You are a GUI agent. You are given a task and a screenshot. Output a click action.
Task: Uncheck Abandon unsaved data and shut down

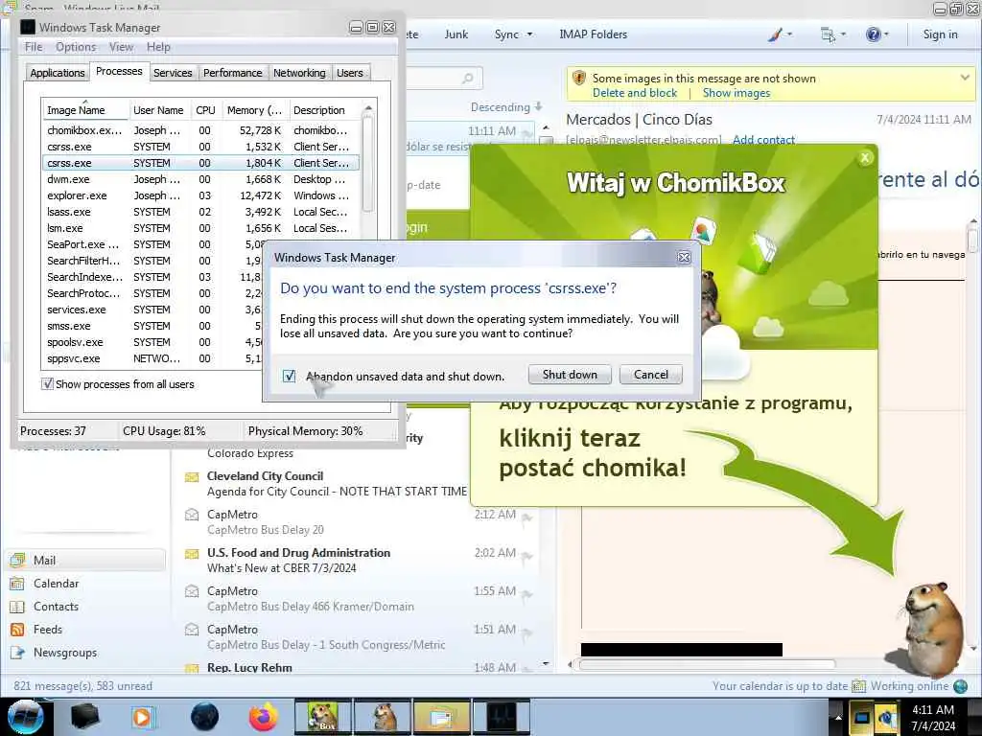click(x=289, y=376)
